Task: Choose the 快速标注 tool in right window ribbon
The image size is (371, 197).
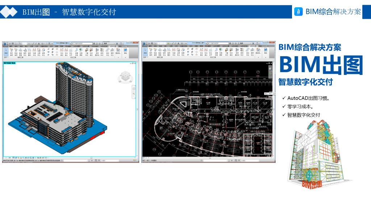Action: pos(174,52)
